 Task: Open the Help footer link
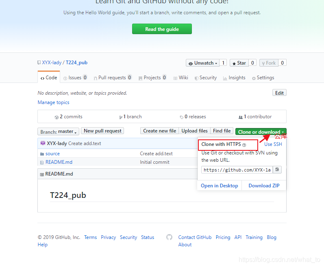[x=43, y=245]
